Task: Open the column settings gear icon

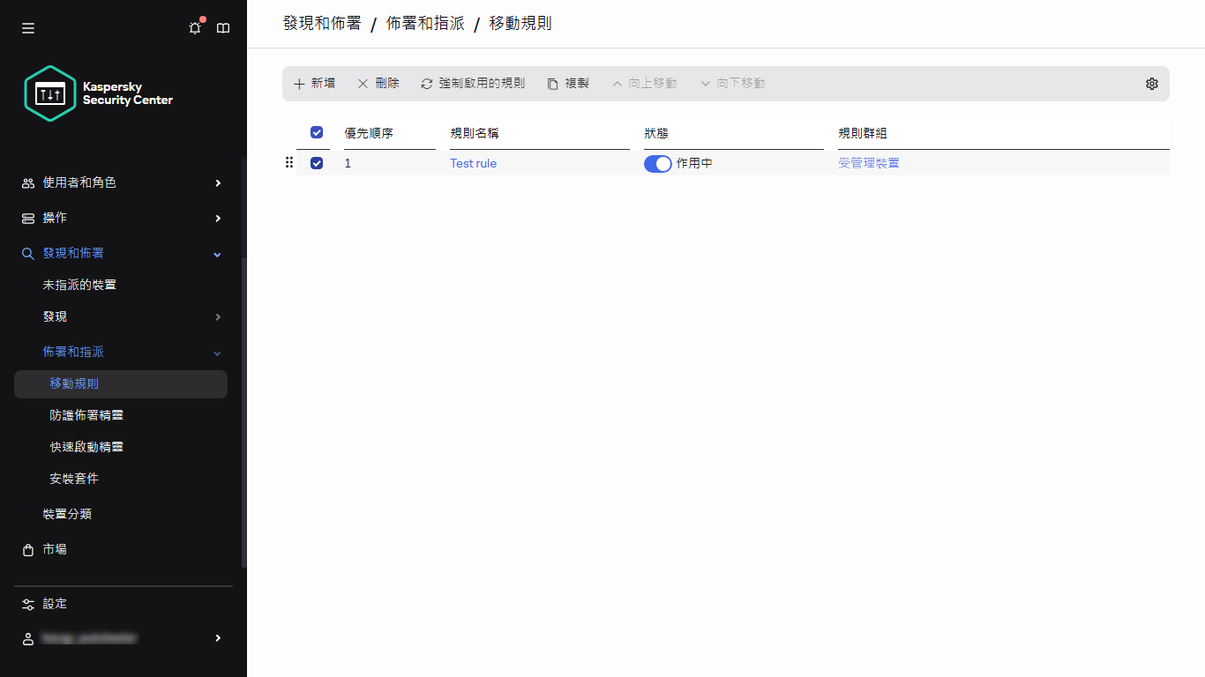Action: (x=1151, y=83)
